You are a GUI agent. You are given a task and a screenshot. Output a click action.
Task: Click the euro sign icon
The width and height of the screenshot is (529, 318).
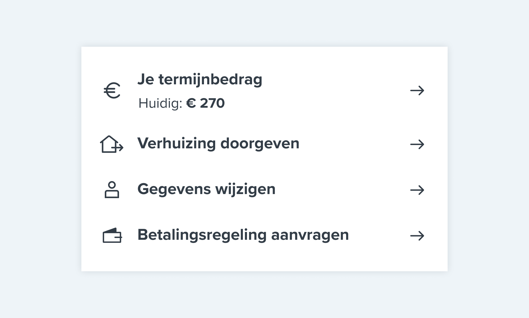point(112,90)
